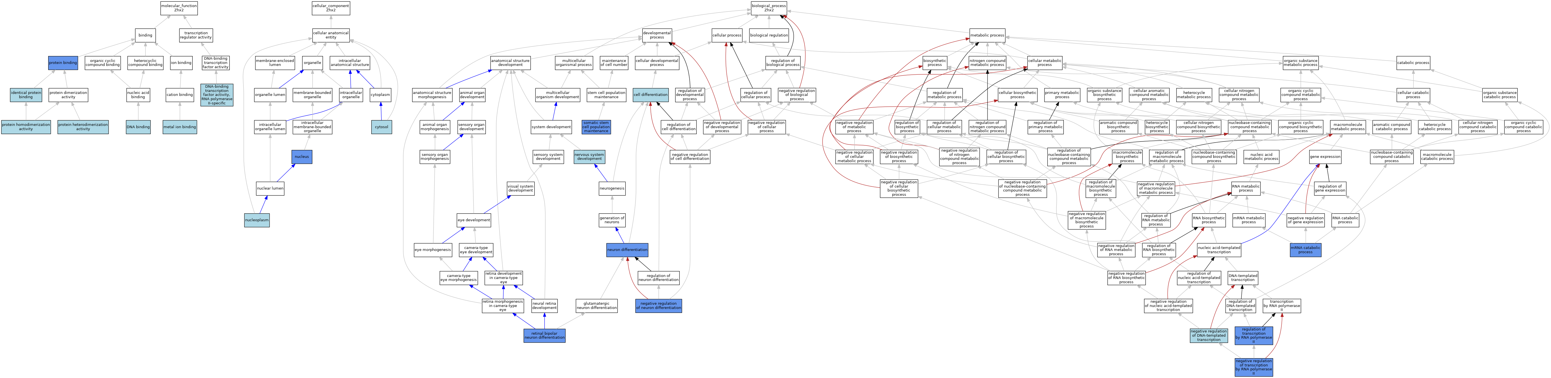Viewport: 1551px width, 378px height.
Task: Select the molecular_function Zhx2 root node
Action: click(179, 8)
